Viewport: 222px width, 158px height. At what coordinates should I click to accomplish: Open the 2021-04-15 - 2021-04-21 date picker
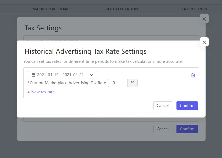point(63,75)
